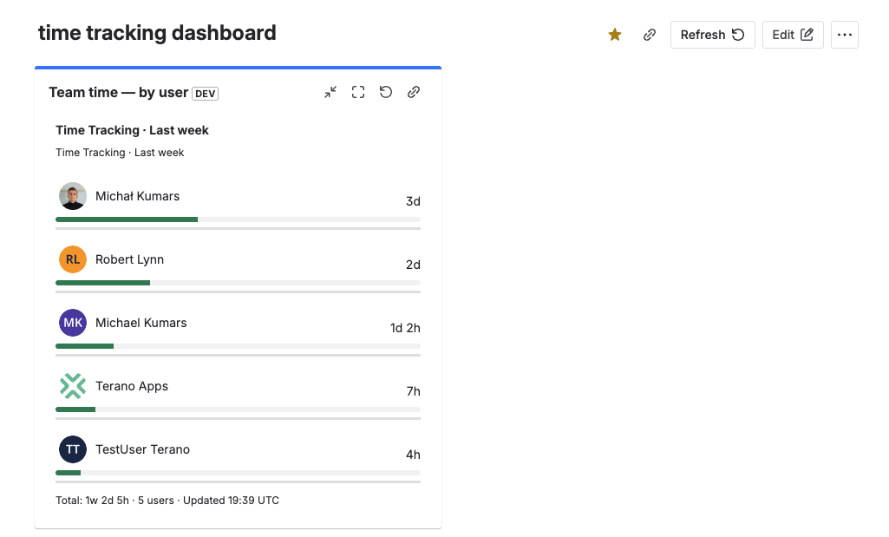This screenshot has height=537, width=889.
Task: Click Michael Kumars' MK avatar
Action: [x=73, y=322]
